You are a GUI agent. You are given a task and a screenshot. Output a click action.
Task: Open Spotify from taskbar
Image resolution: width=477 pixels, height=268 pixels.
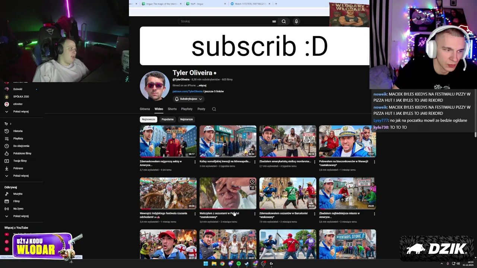click(238, 264)
